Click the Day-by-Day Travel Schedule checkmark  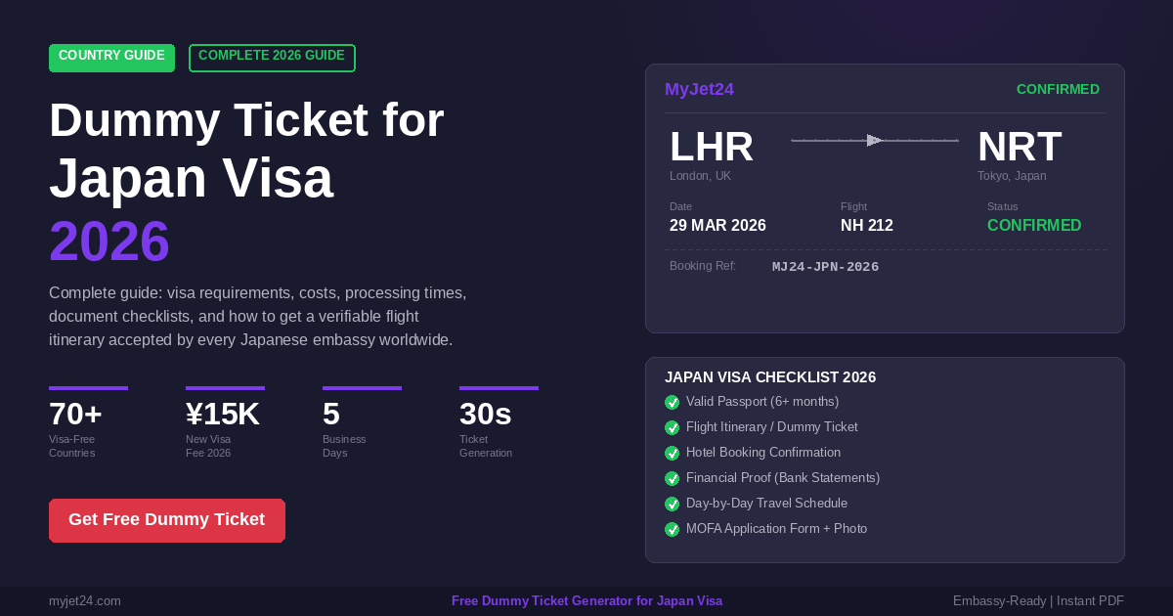pyautogui.click(x=672, y=504)
